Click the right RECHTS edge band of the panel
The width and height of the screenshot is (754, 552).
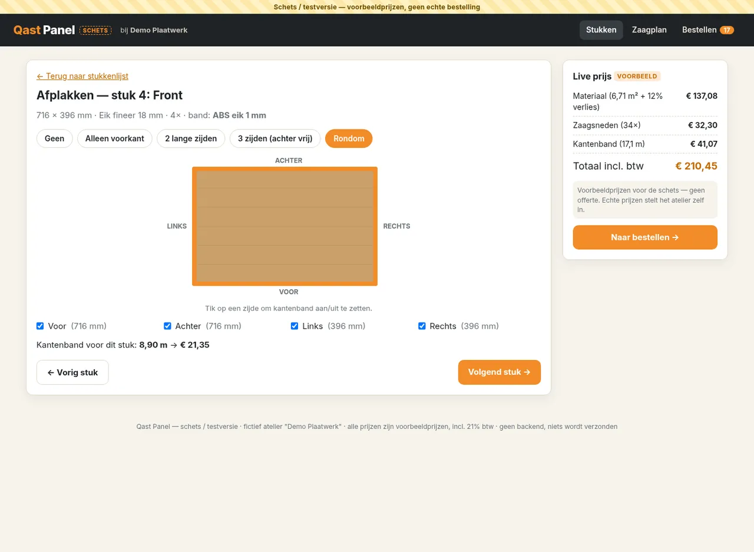(375, 226)
